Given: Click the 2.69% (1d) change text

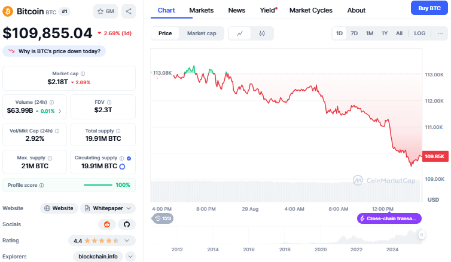Looking at the screenshot, I should (x=117, y=33).
